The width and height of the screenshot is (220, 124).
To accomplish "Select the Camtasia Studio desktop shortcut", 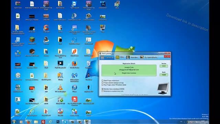I will point(89,17).
